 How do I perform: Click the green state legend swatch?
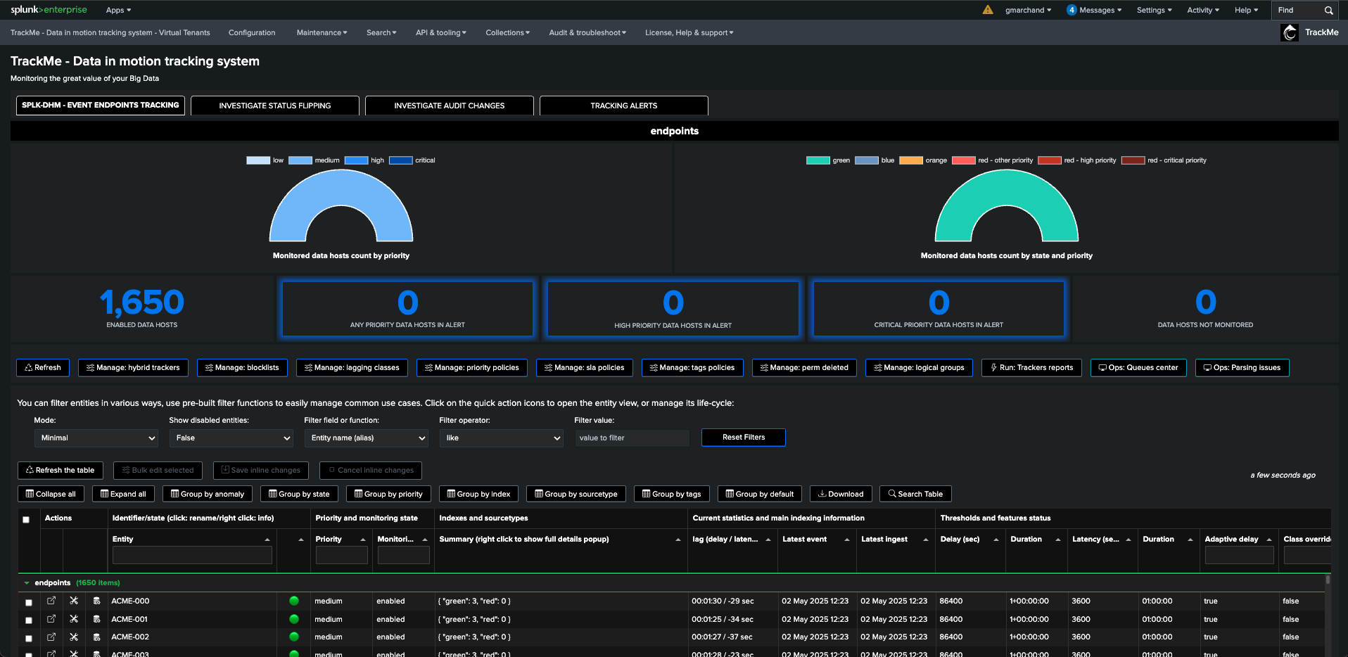pos(818,160)
